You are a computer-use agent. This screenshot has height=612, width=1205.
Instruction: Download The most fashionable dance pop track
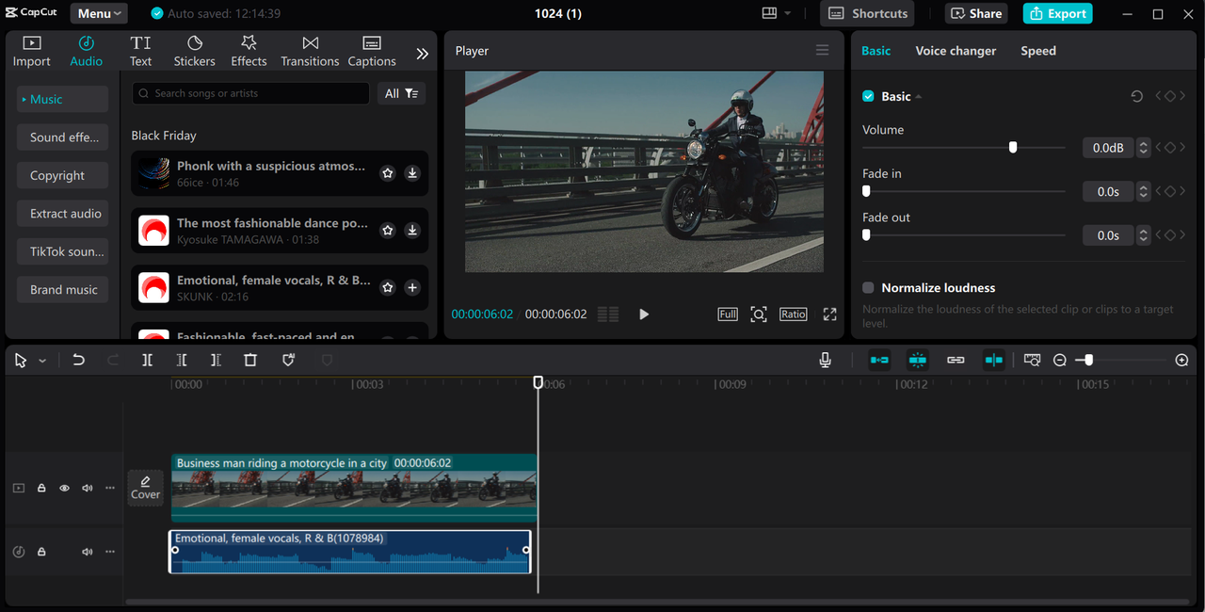point(412,231)
